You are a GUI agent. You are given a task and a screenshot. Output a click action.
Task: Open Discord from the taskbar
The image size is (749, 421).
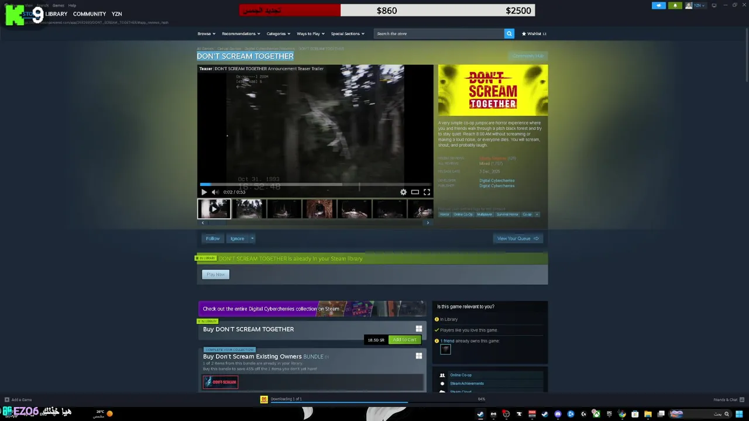tap(558, 414)
